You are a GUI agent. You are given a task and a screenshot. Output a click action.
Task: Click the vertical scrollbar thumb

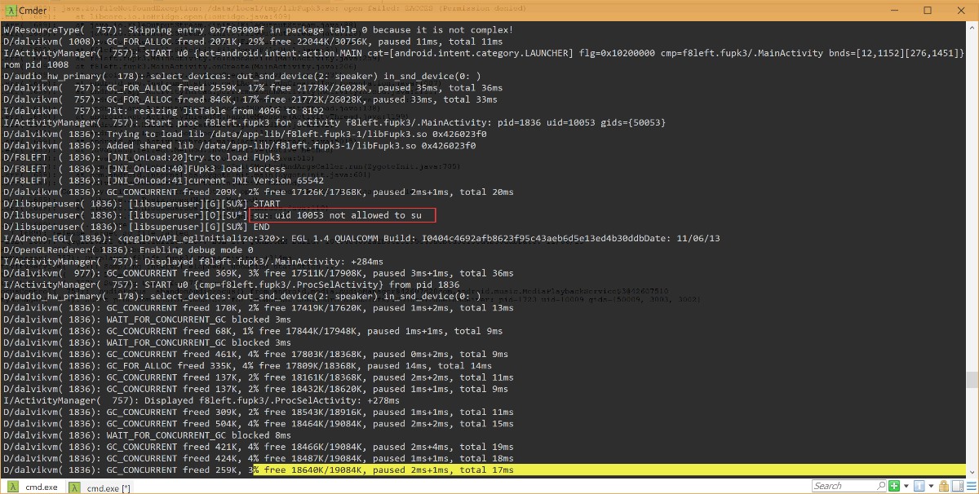972,380
